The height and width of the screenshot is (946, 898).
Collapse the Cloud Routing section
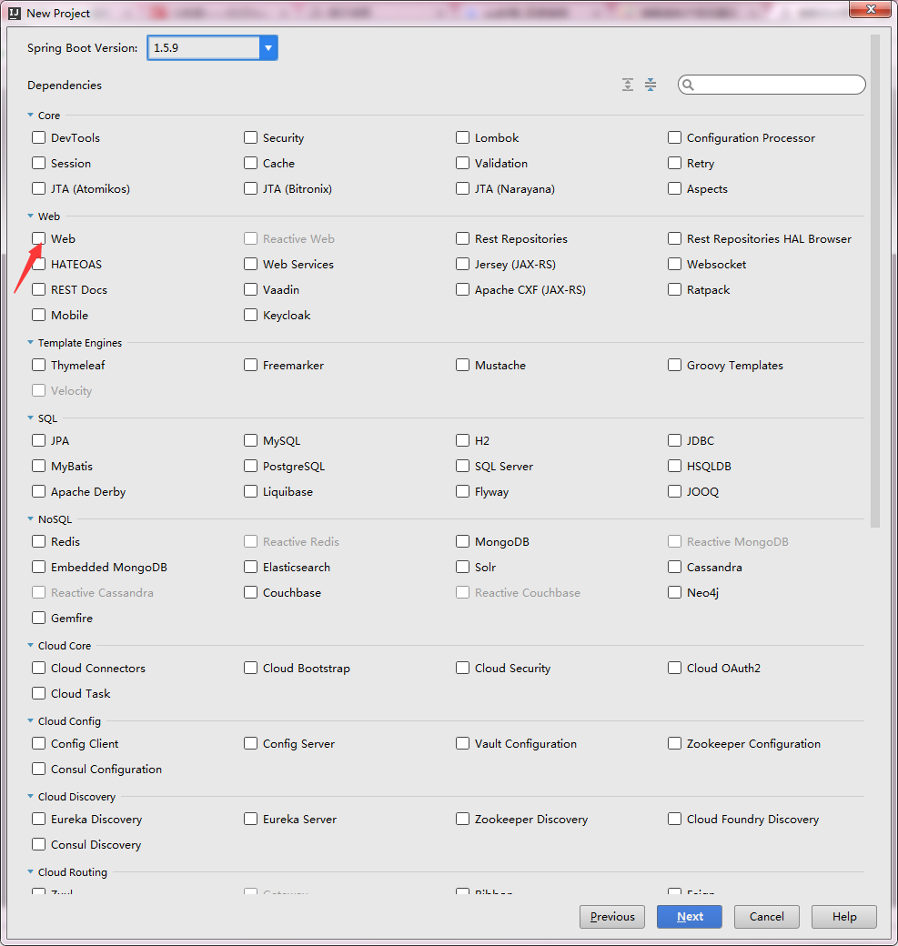(30, 871)
